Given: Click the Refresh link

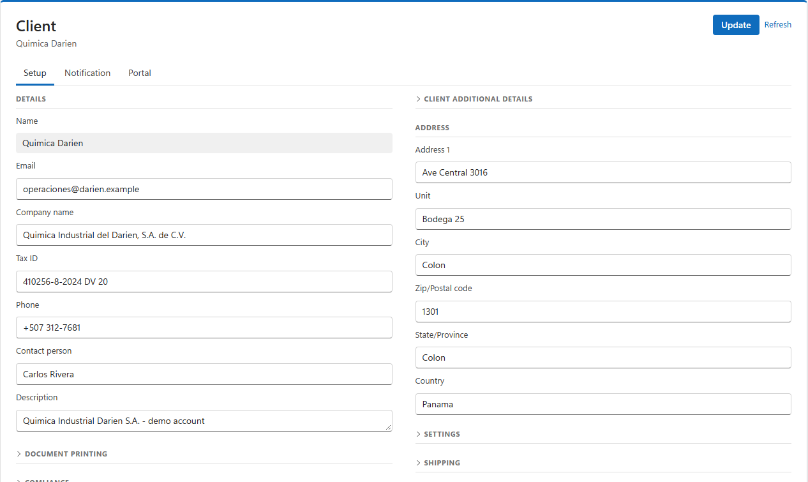Looking at the screenshot, I should pyautogui.click(x=778, y=25).
